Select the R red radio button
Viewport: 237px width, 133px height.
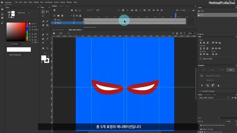(x=30, y=34)
